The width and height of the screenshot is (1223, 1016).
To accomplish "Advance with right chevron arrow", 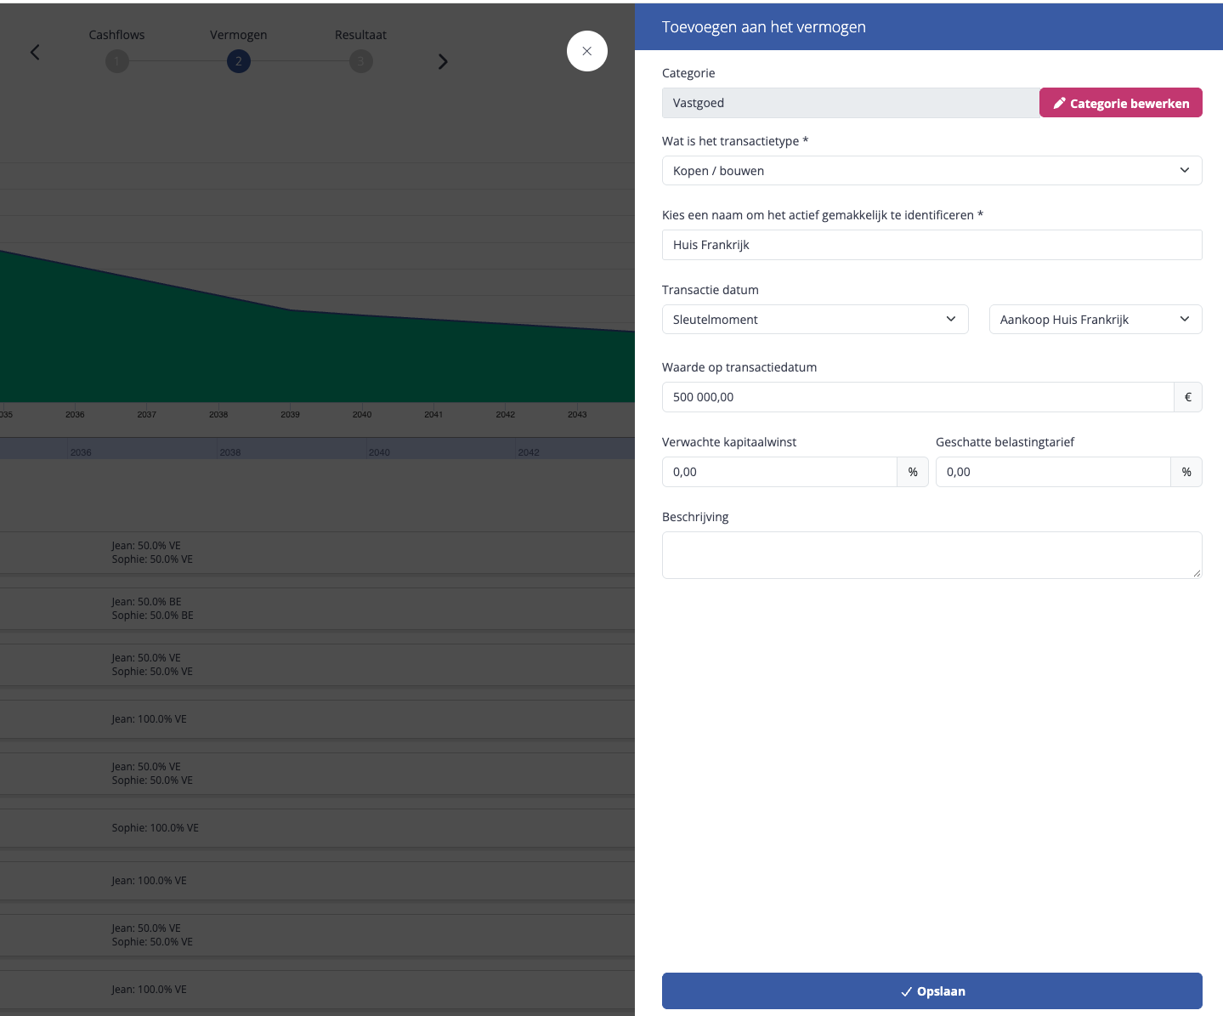I will coord(443,61).
